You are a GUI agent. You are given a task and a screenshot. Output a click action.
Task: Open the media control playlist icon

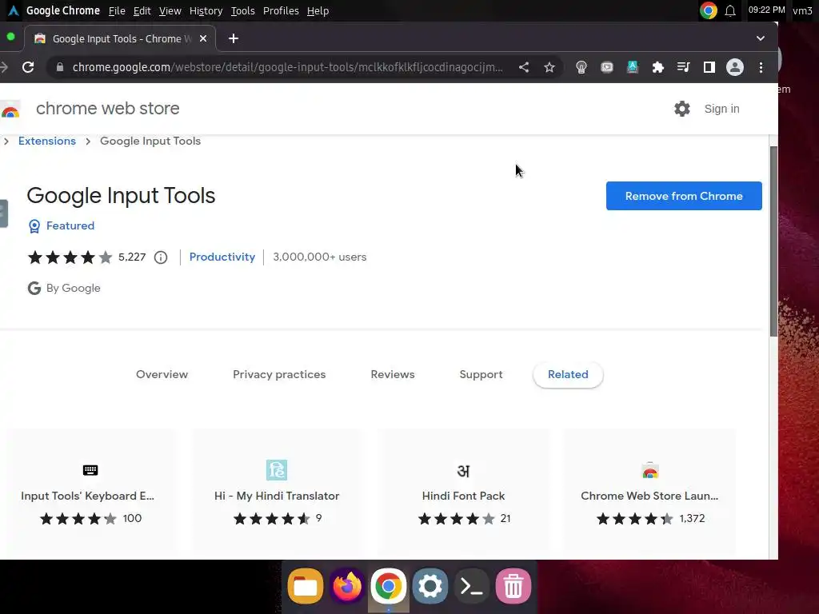click(x=683, y=67)
